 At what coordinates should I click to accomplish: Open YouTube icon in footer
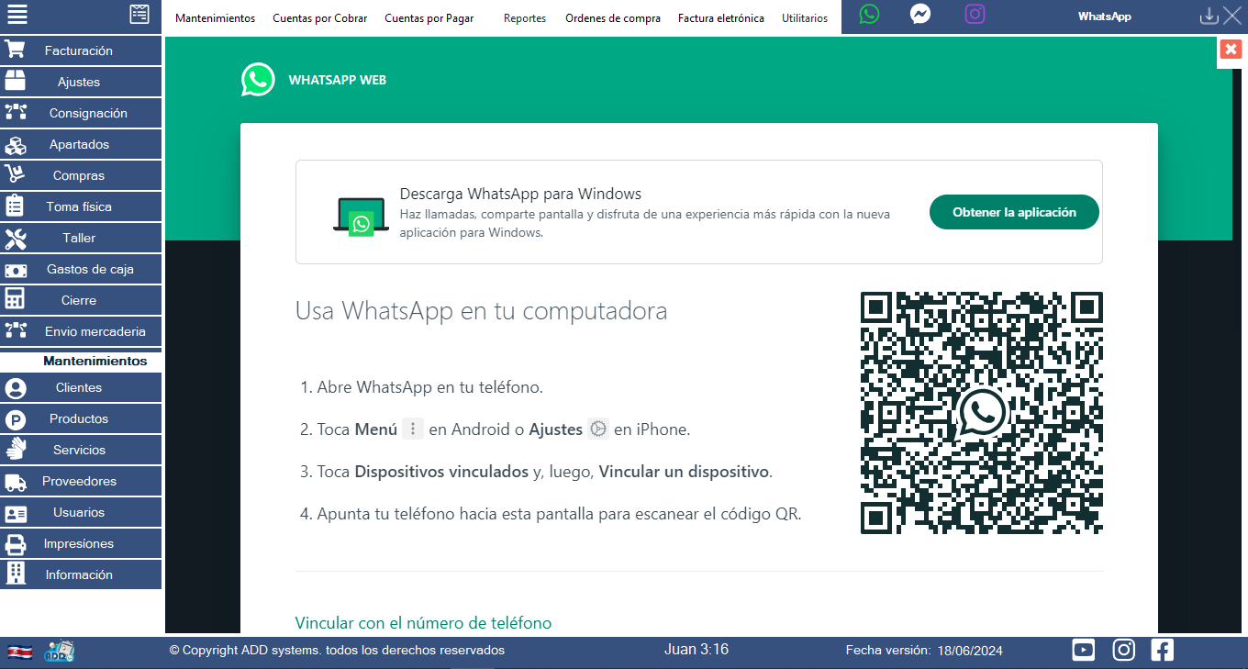pos(1084,650)
